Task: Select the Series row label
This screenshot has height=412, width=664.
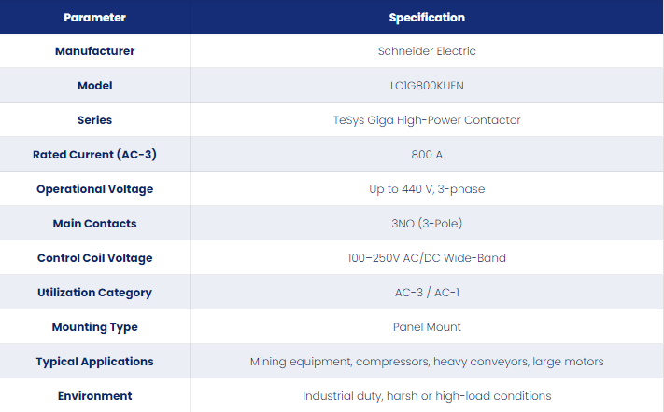Action: [x=95, y=120]
